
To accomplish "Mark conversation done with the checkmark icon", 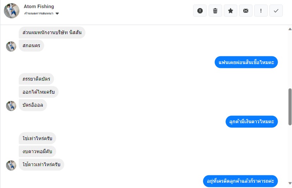I will pyautogui.click(x=276, y=11).
